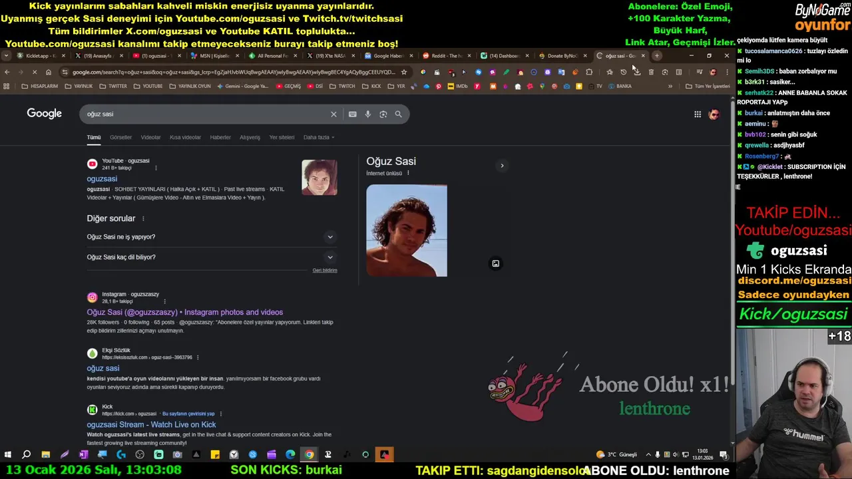The width and height of the screenshot is (852, 479).
Task: Click into the Google search input
Action: [206, 114]
